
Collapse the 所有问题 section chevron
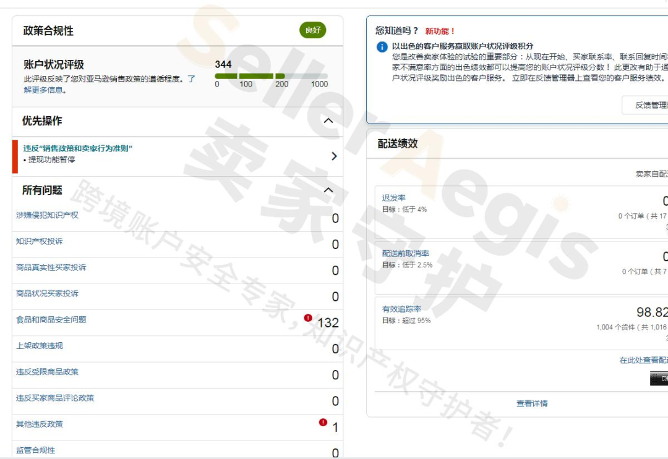click(x=328, y=190)
